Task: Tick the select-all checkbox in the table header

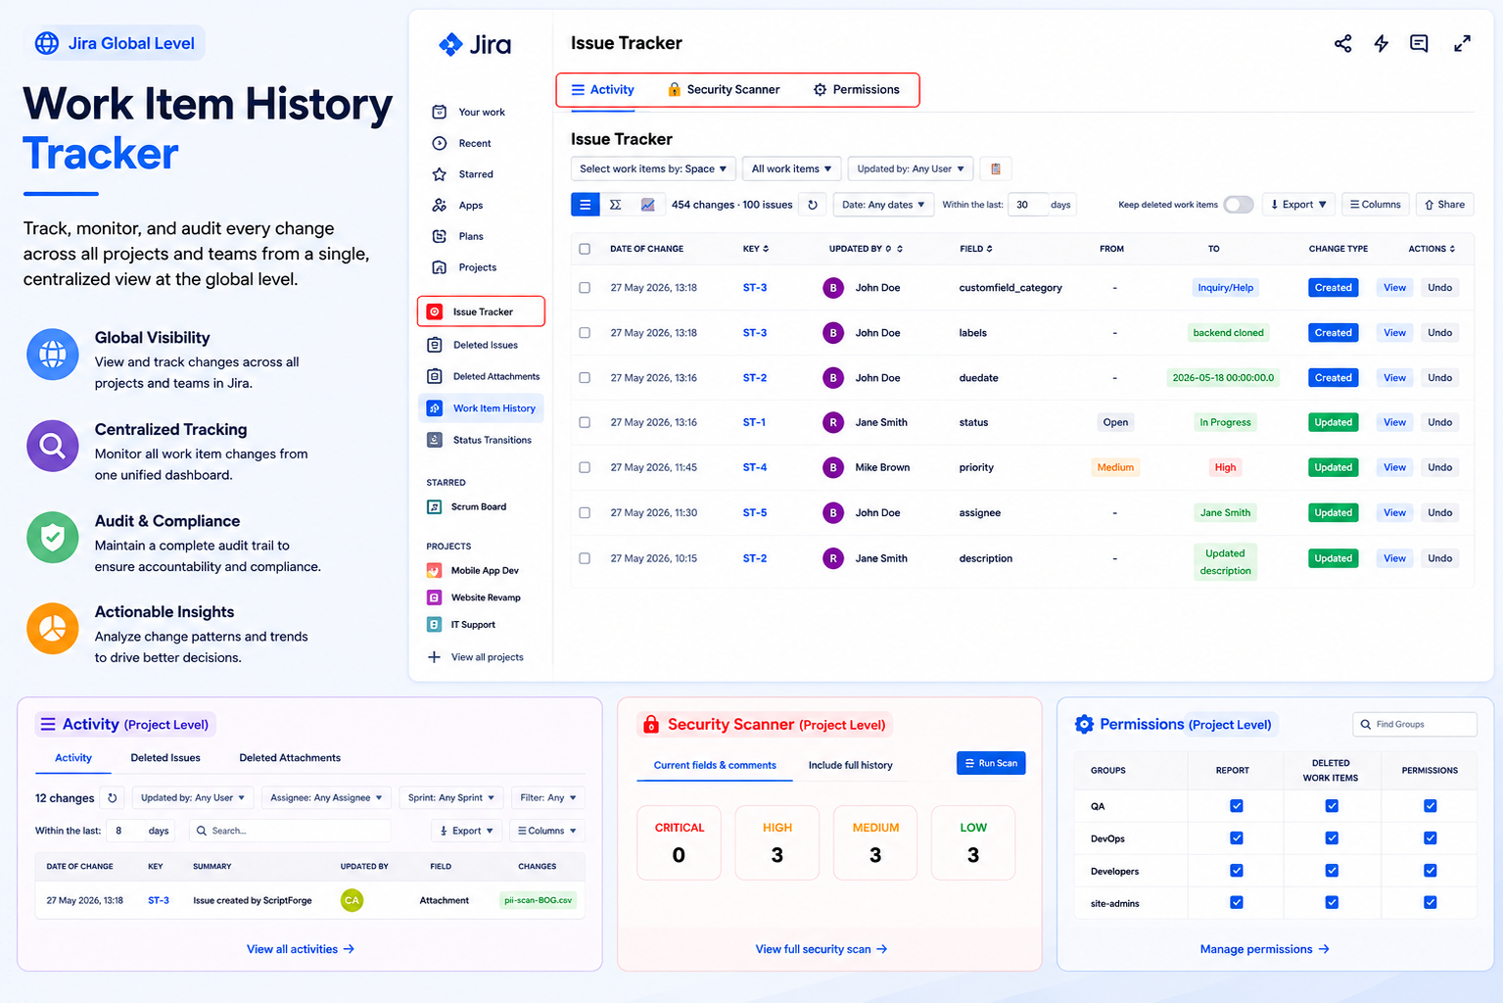Action: pos(585,249)
